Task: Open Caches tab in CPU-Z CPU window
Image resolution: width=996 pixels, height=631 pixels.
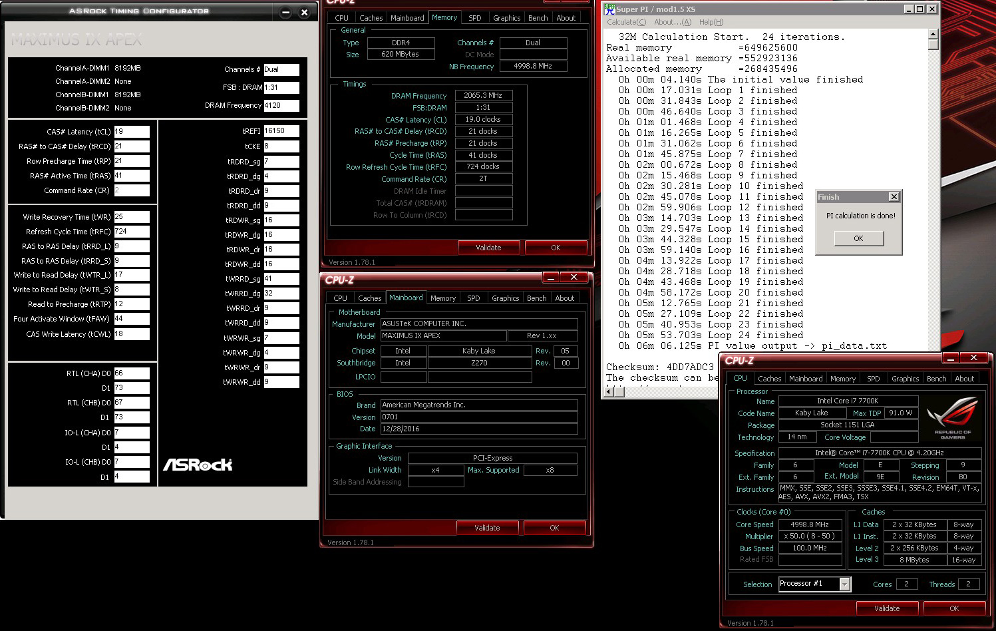Action: point(770,379)
